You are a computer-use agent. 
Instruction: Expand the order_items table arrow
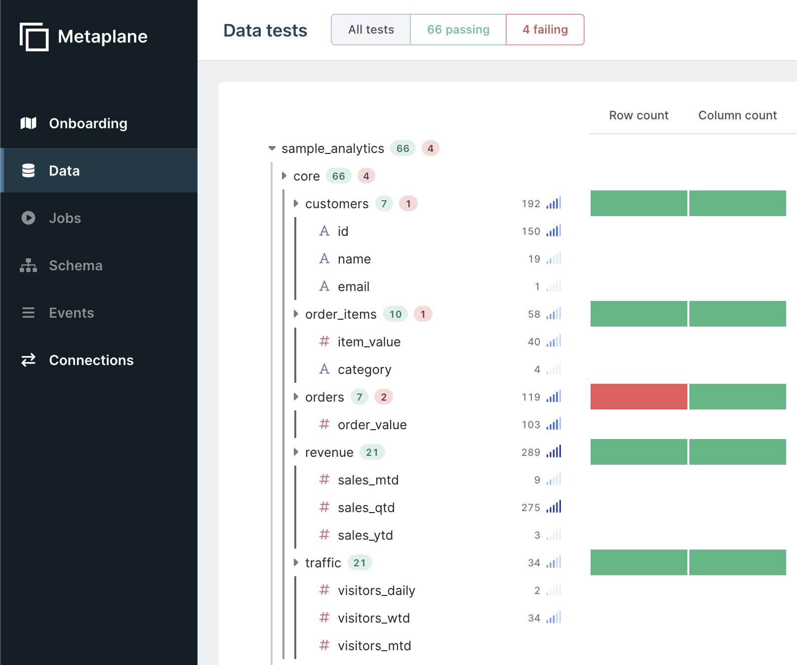[296, 314]
